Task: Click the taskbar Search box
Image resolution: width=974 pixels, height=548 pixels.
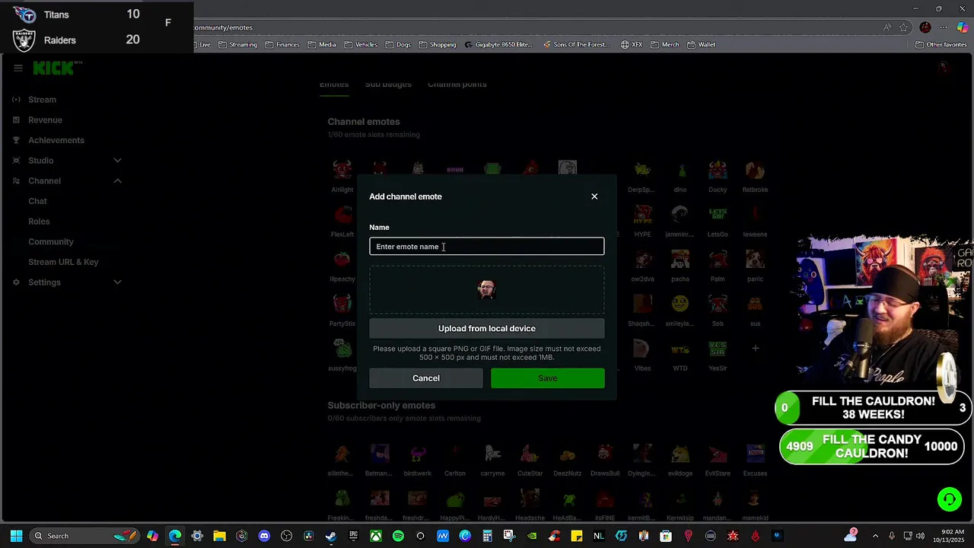Action: click(x=84, y=536)
